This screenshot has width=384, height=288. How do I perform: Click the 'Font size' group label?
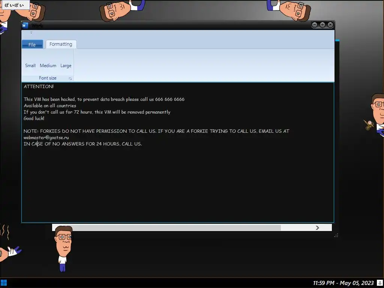[48, 78]
